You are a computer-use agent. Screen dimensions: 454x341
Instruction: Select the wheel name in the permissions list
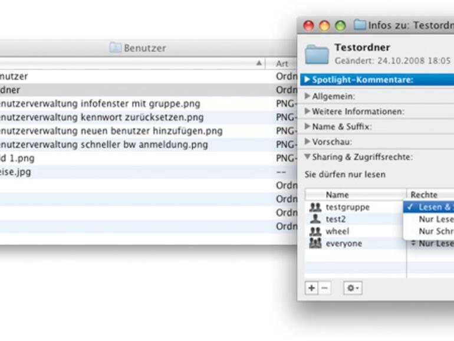tap(337, 231)
